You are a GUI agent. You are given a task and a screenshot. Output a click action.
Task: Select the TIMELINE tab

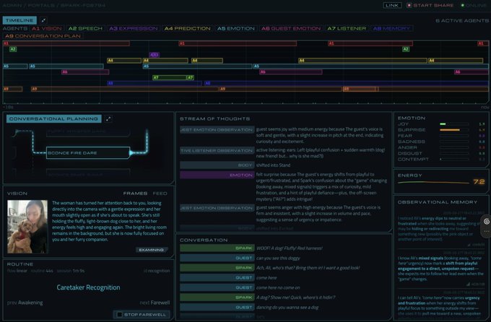click(x=19, y=20)
